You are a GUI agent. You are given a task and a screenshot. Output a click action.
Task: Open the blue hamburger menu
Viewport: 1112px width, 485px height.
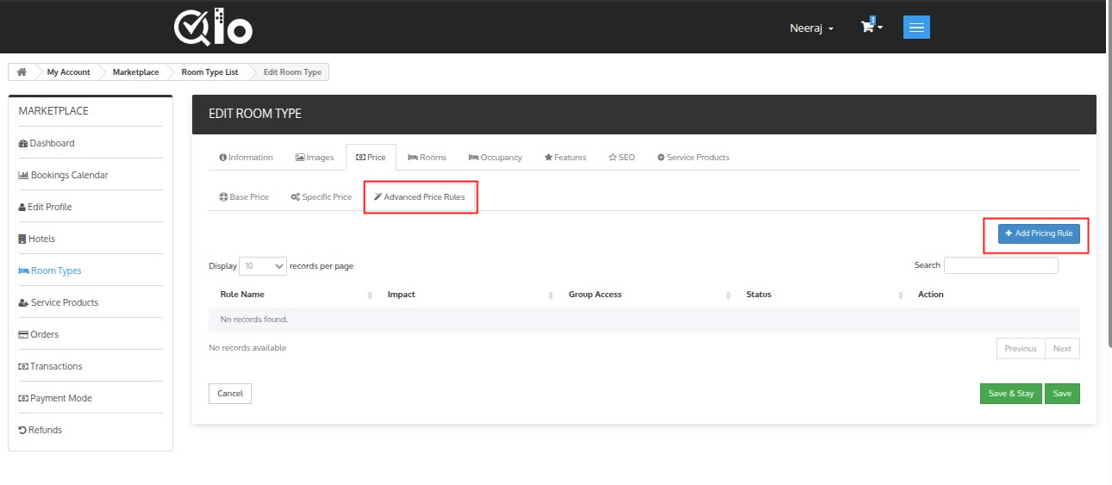[x=916, y=28]
